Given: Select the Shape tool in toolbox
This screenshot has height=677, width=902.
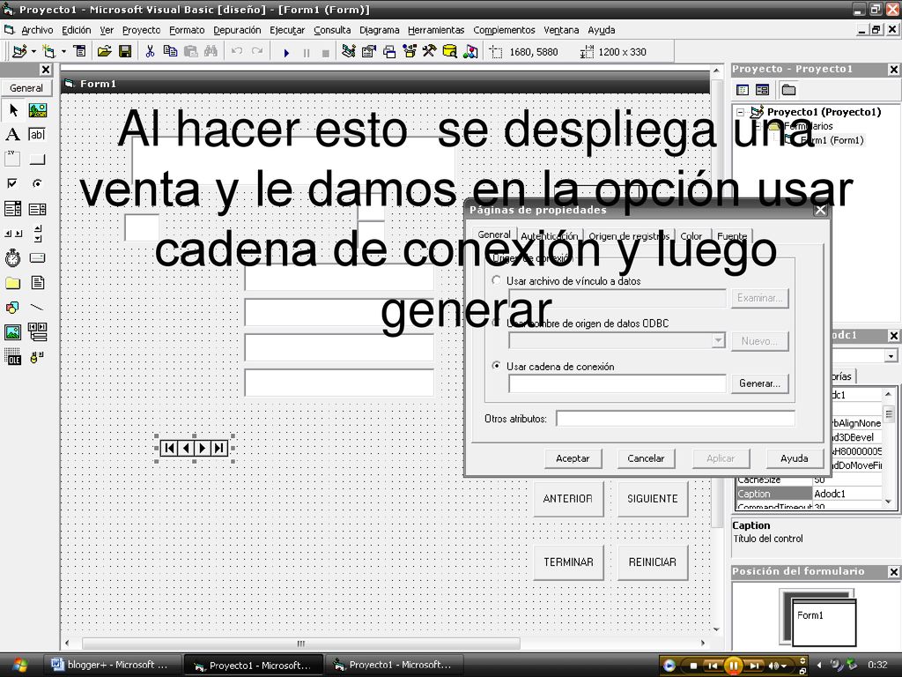Looking at the screenshot, I should pos(12,308).
